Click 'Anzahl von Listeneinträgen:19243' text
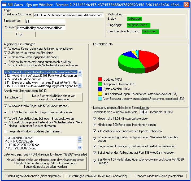 tap(25, 91)
